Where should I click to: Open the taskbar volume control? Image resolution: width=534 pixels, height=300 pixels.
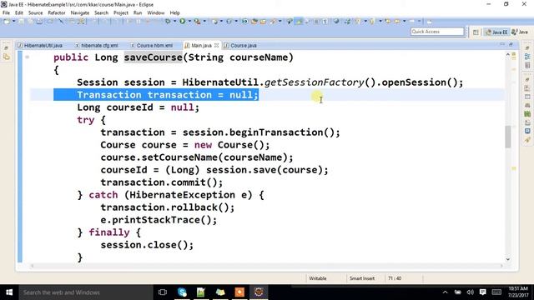(471, 292)
